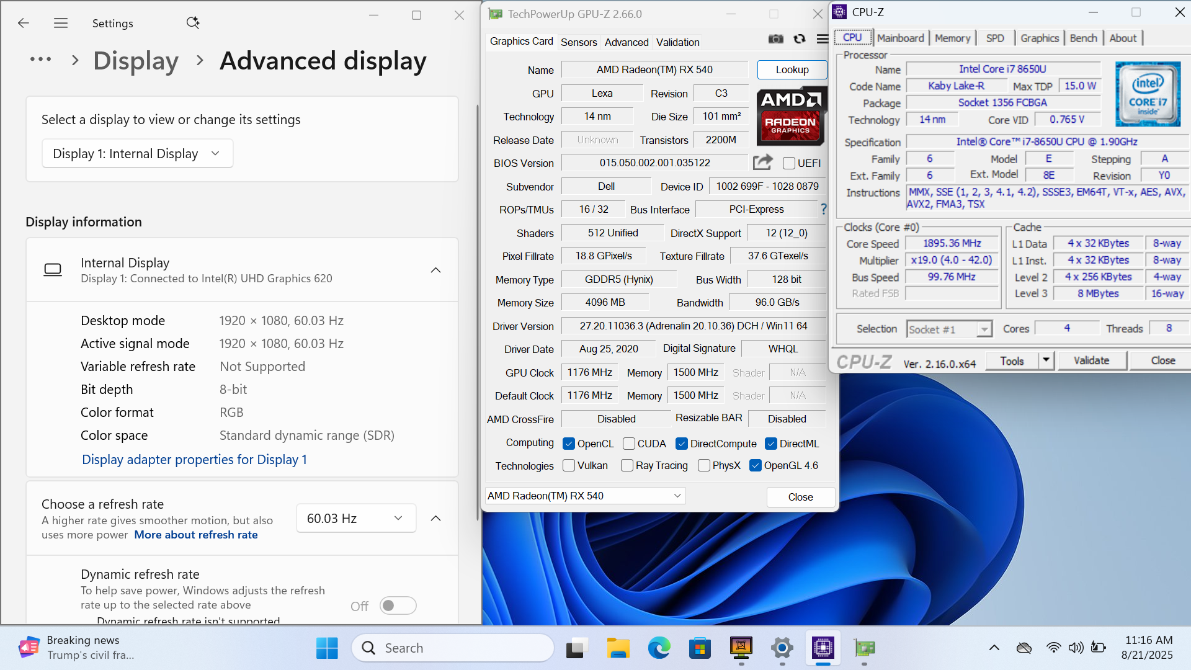Open Display adapter properties for Display 1
1191x670 pixels.
pos(194,460)
